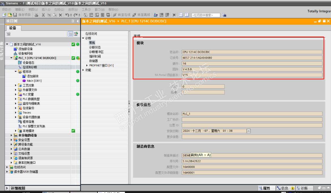Click 转至离线 go offline button
331x193 pixels.
pos(141,15)
